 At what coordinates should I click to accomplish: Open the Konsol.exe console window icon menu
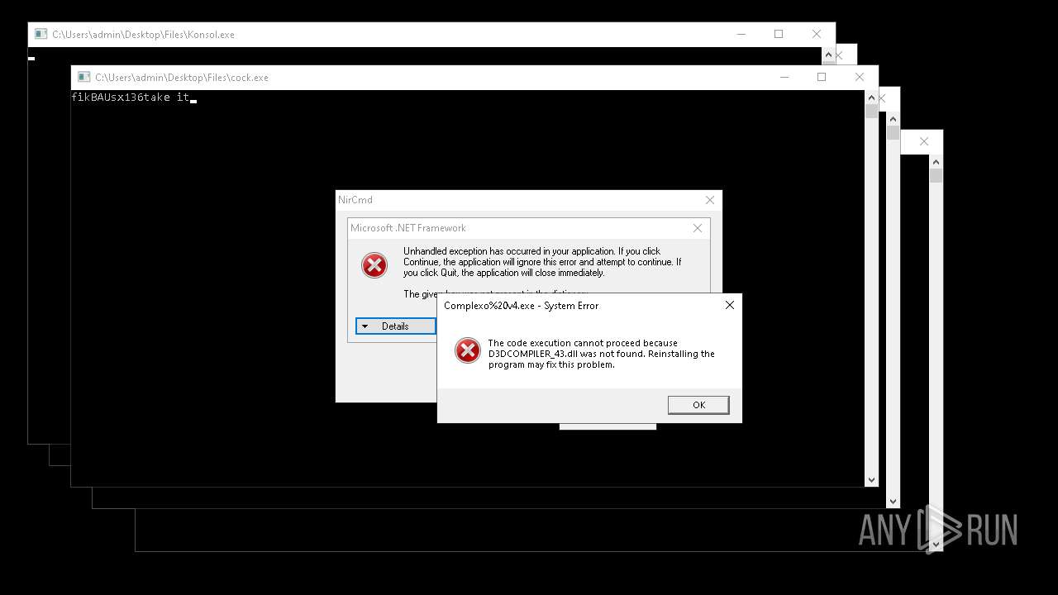pos(41,34)
